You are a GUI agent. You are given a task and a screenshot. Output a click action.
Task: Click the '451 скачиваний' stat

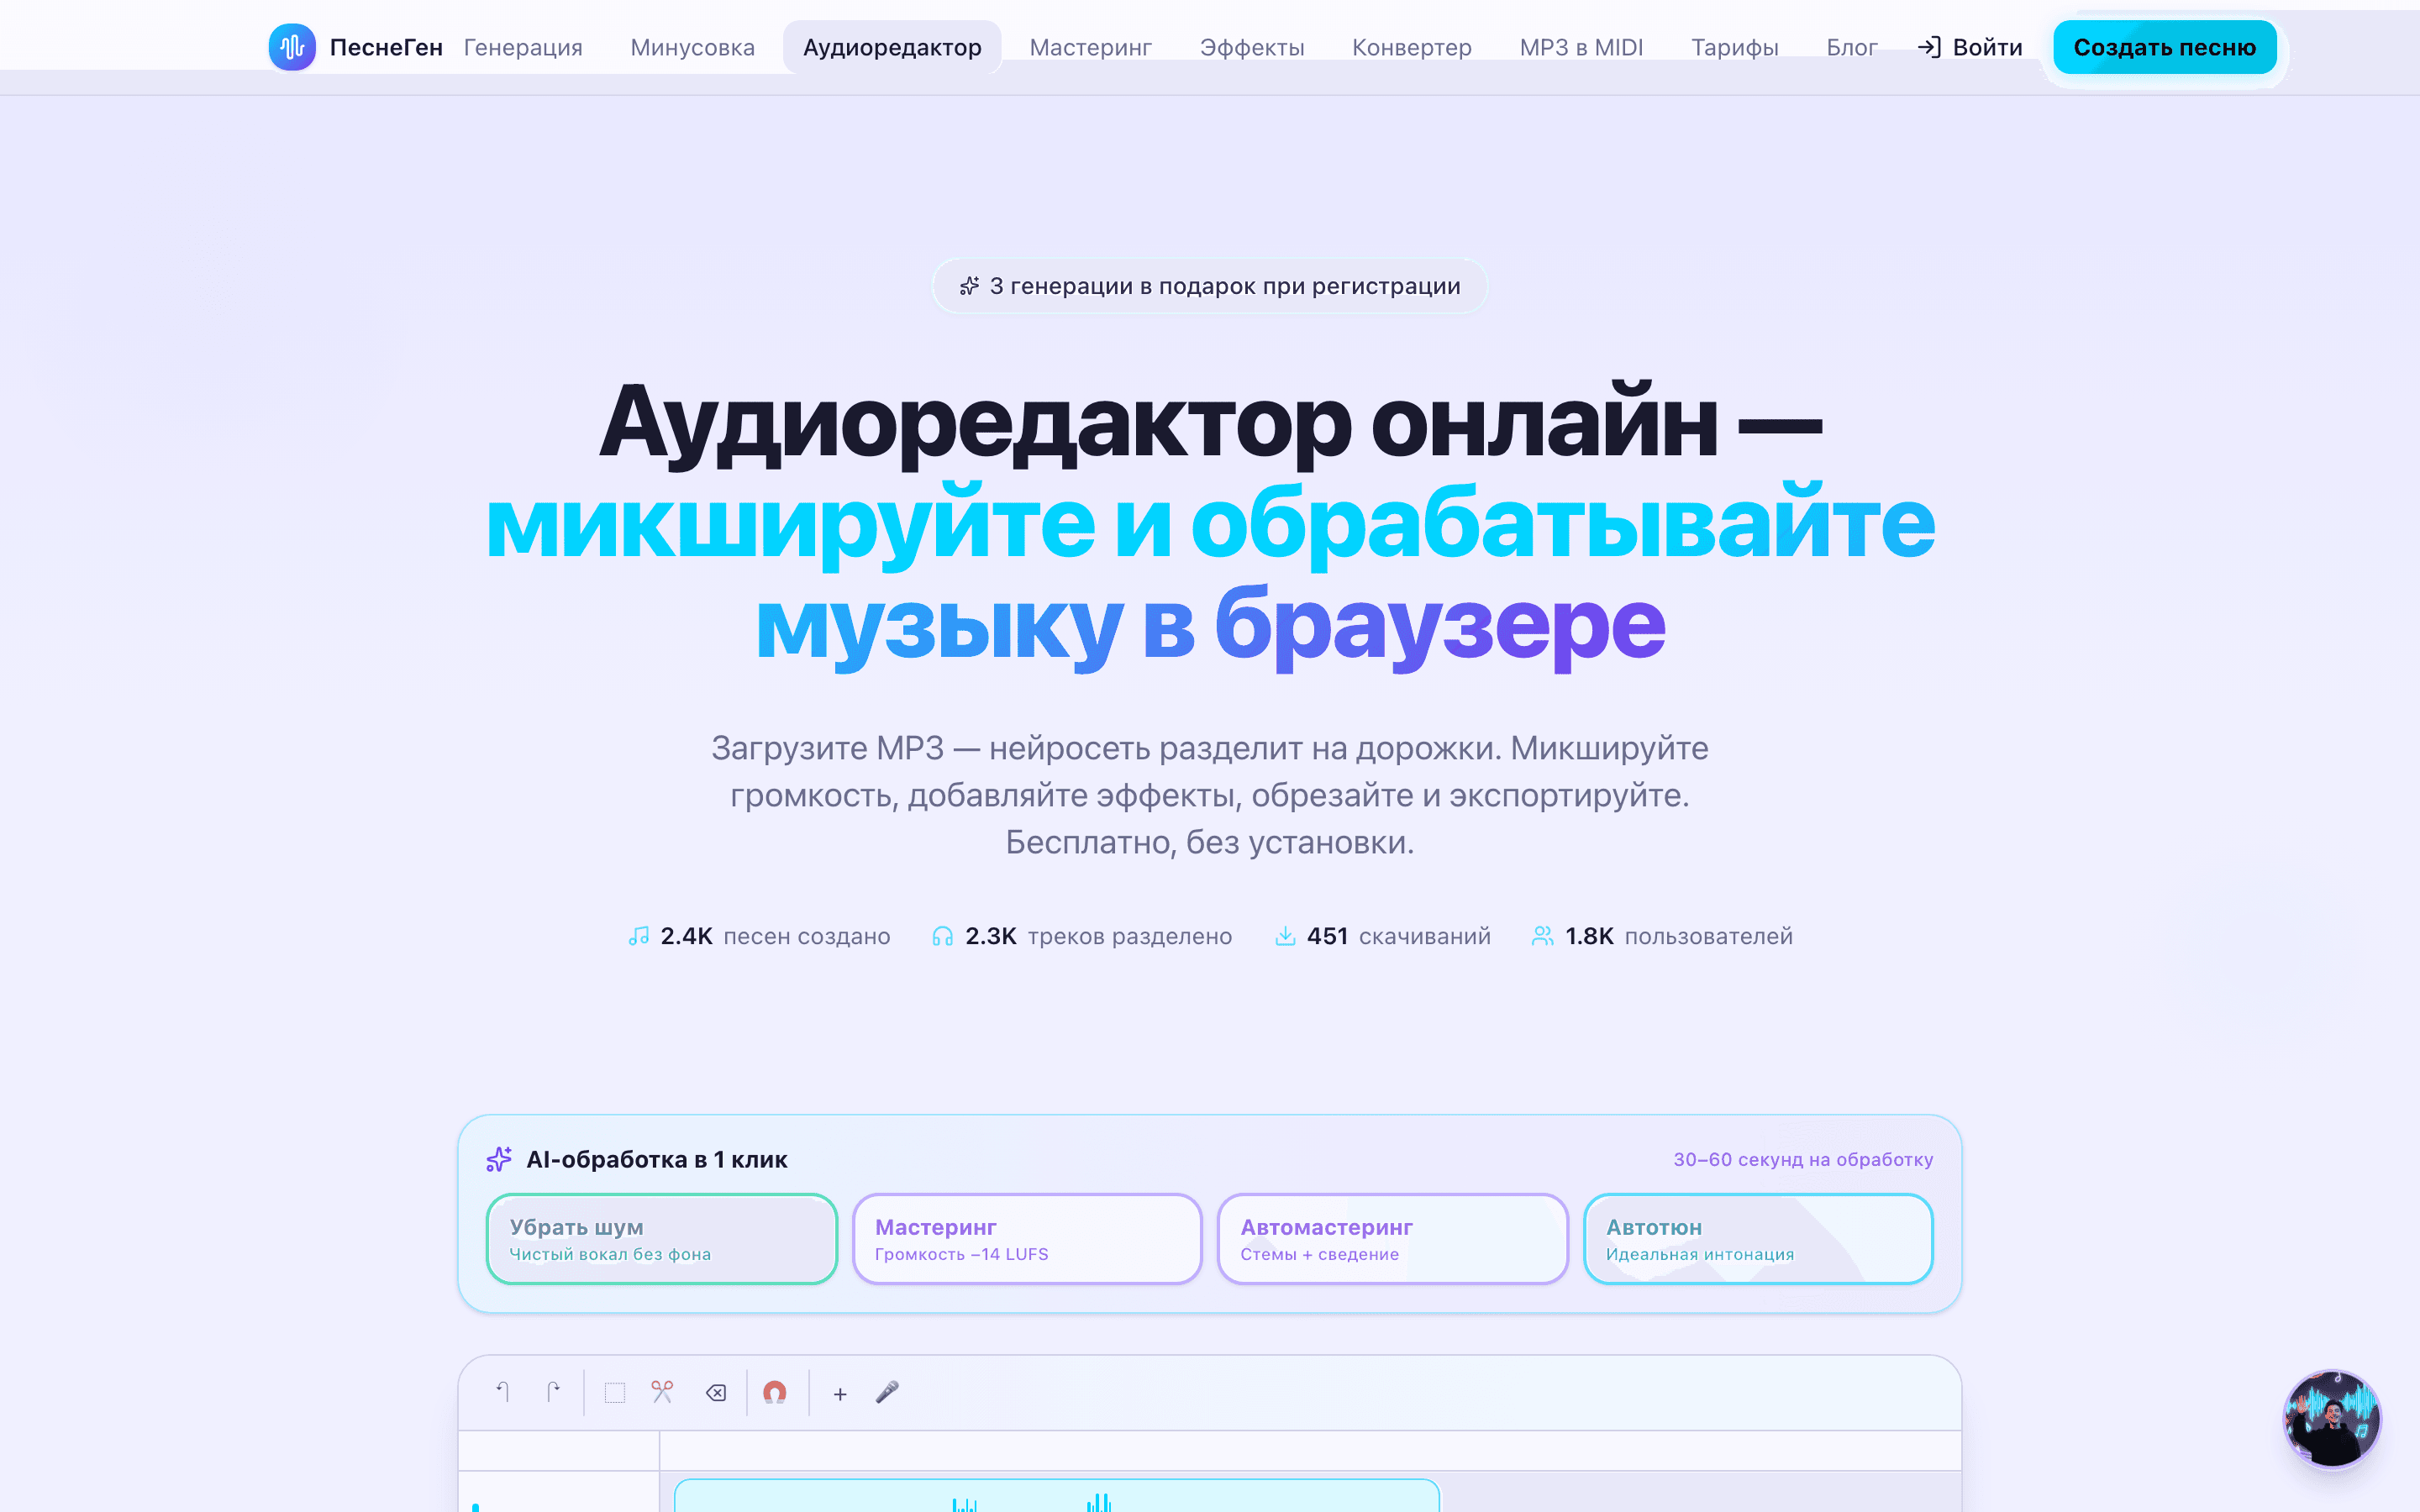1383,936
